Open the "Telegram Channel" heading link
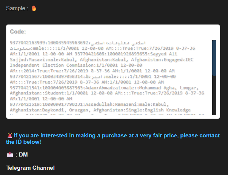 pyautogui.click(x=31, y=168)
